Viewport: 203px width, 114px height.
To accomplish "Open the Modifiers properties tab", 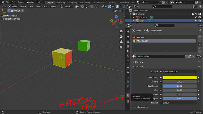I will [128, 72].
